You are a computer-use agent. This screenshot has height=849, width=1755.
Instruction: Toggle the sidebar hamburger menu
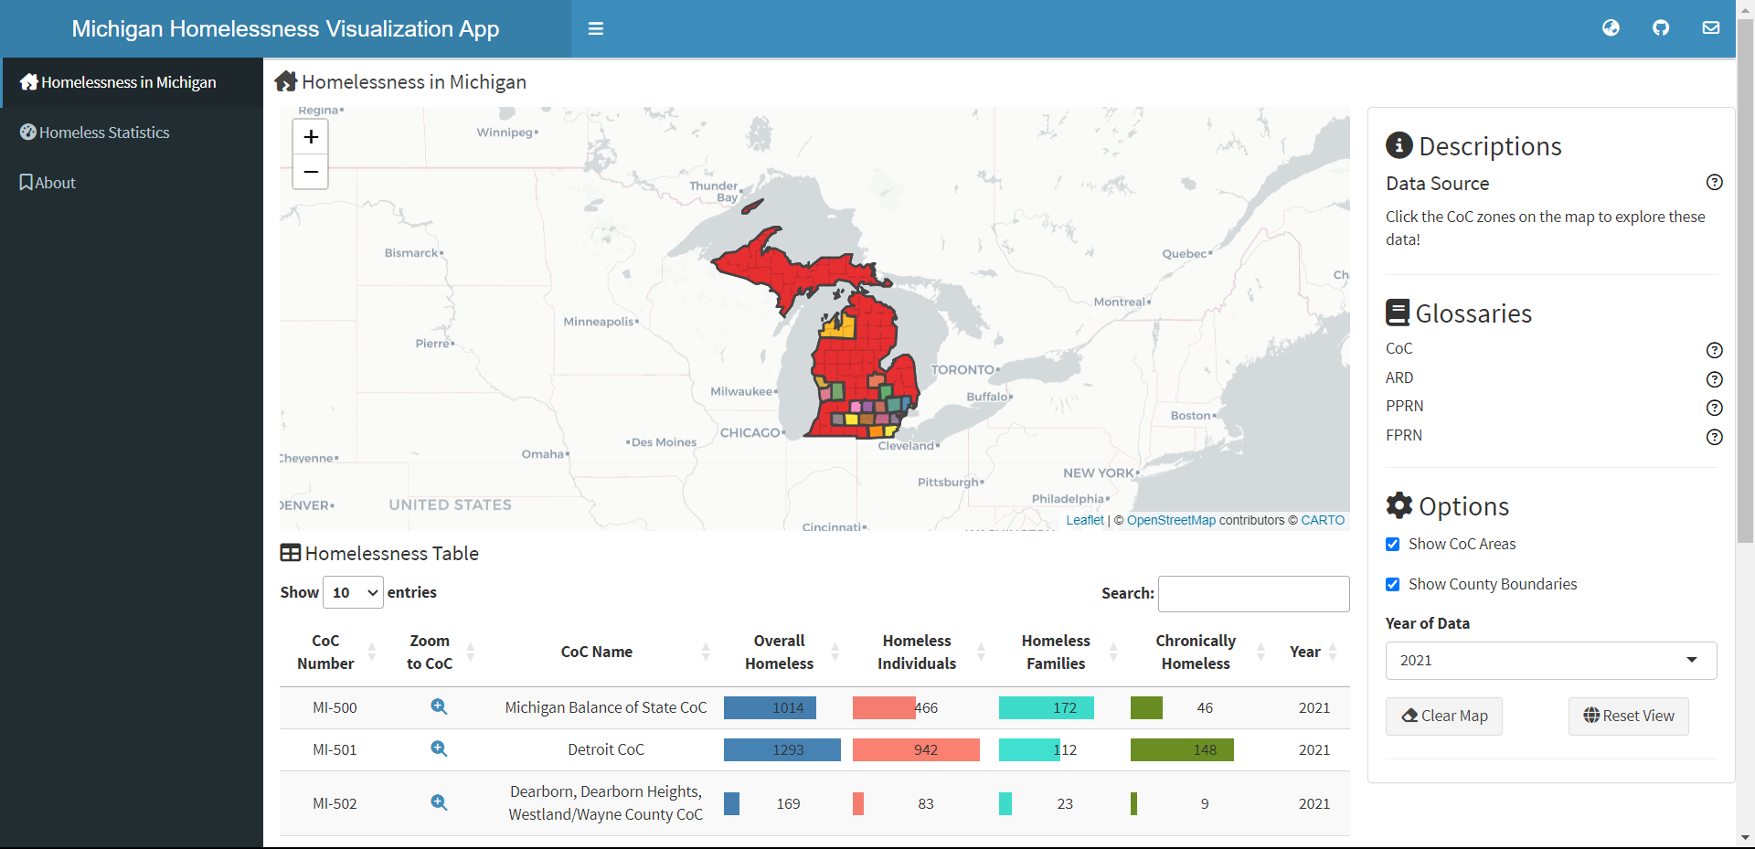[x=596, y=28]
